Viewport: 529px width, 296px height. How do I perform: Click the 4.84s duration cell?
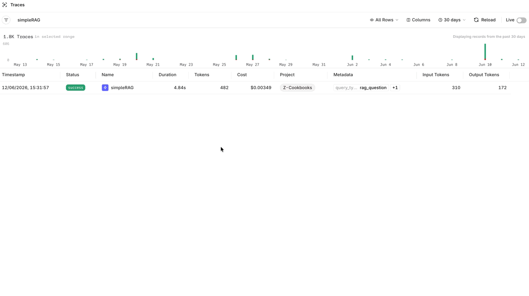[x=180, y=88]
